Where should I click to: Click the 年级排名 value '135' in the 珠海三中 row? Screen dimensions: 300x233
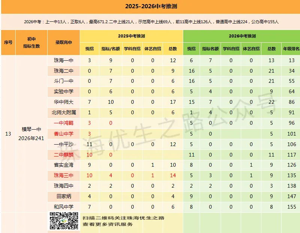pos(292,175)
